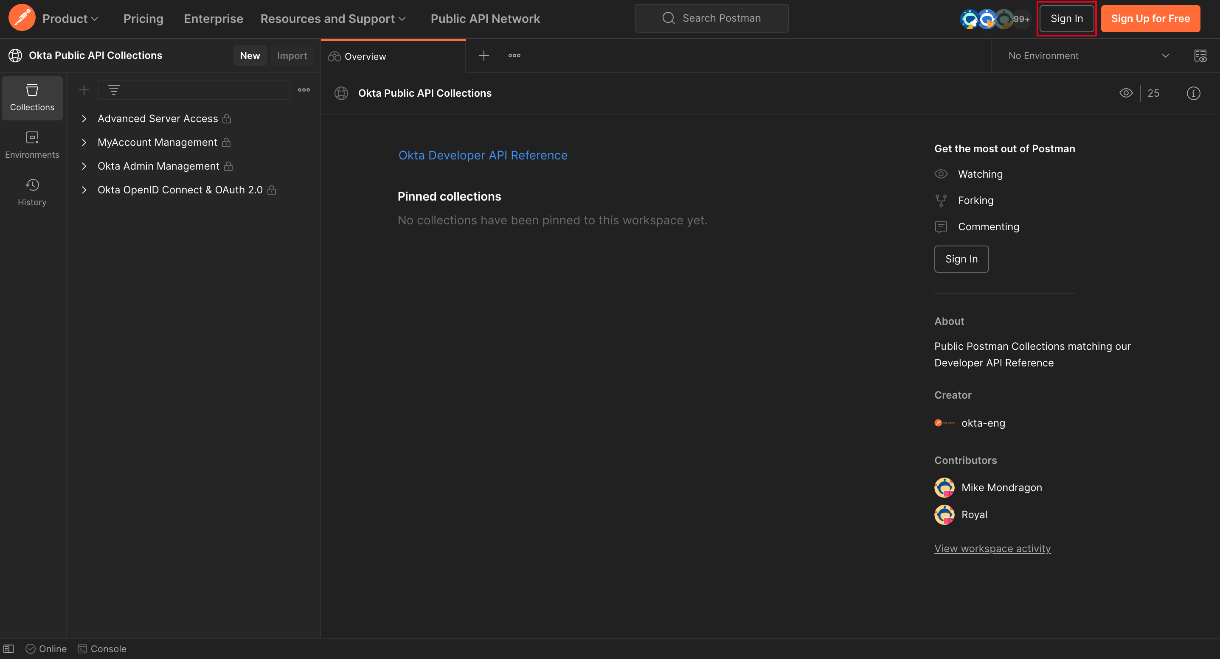Click the Online status indicator
This screenshot has width=1220, height=659.
click(x=46, y=648)
